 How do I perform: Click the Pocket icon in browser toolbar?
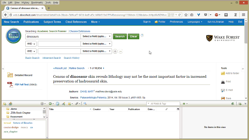[206, 15]
